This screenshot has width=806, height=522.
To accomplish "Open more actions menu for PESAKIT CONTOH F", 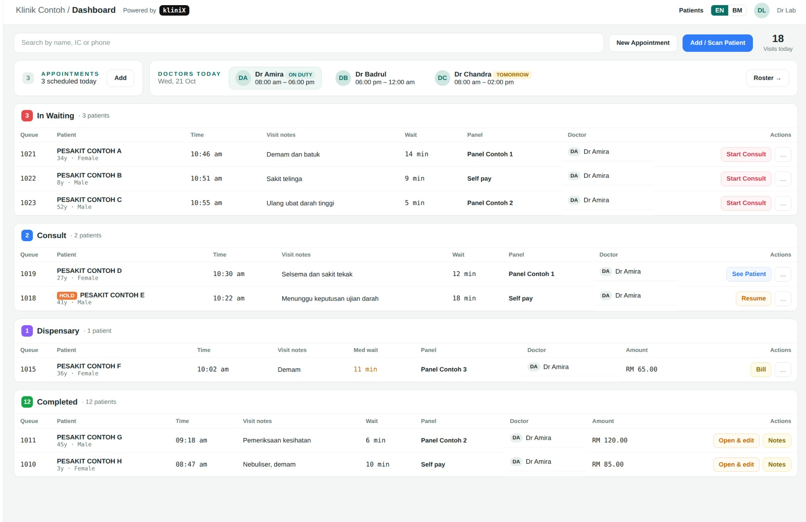I will click(783, 370).
